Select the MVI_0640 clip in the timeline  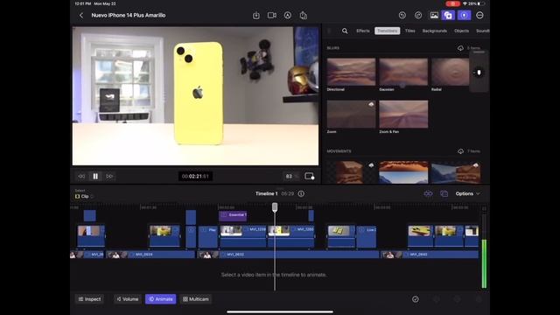[x=430, y=255]
